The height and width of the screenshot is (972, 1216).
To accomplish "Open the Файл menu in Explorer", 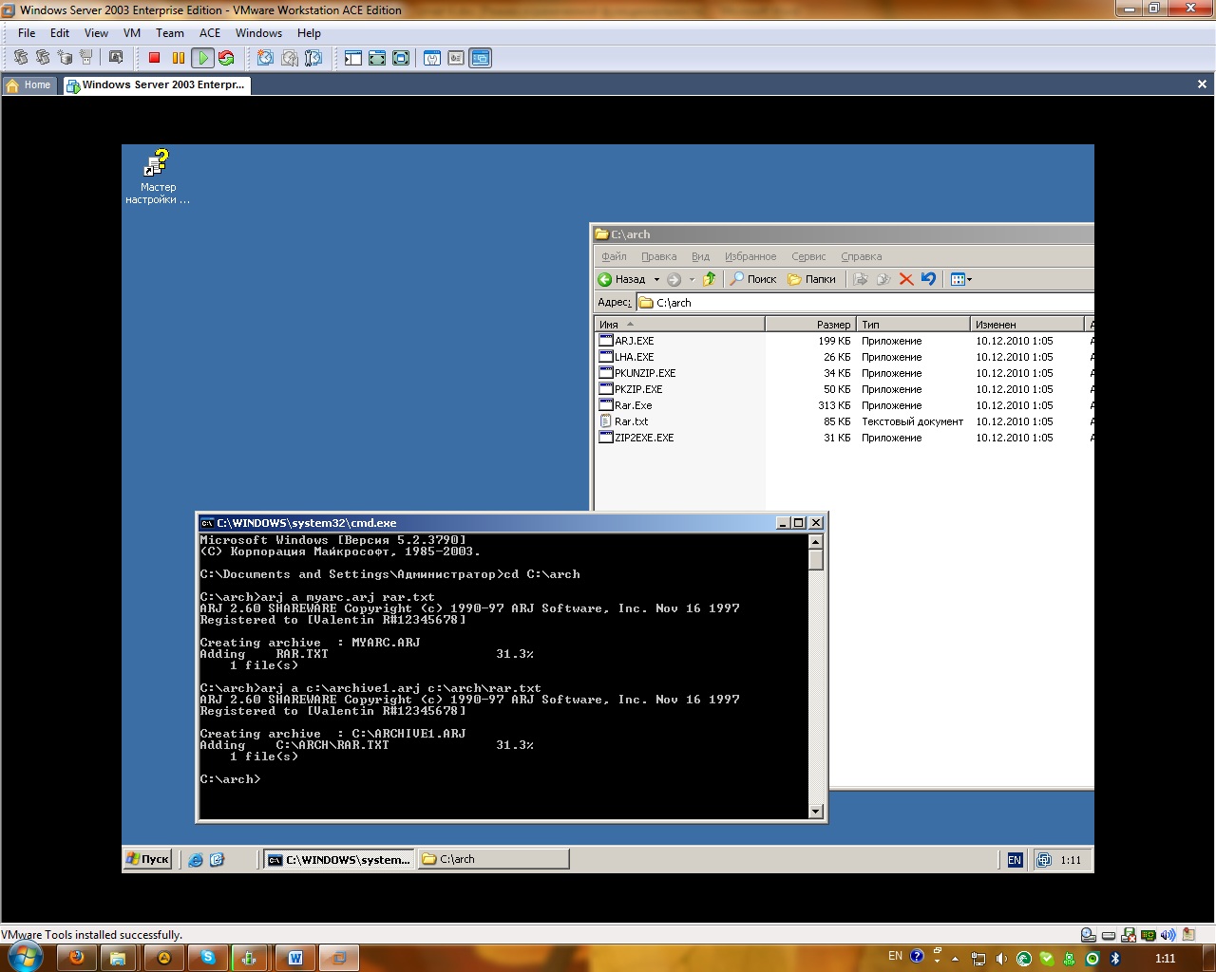I will click(614, 256).
